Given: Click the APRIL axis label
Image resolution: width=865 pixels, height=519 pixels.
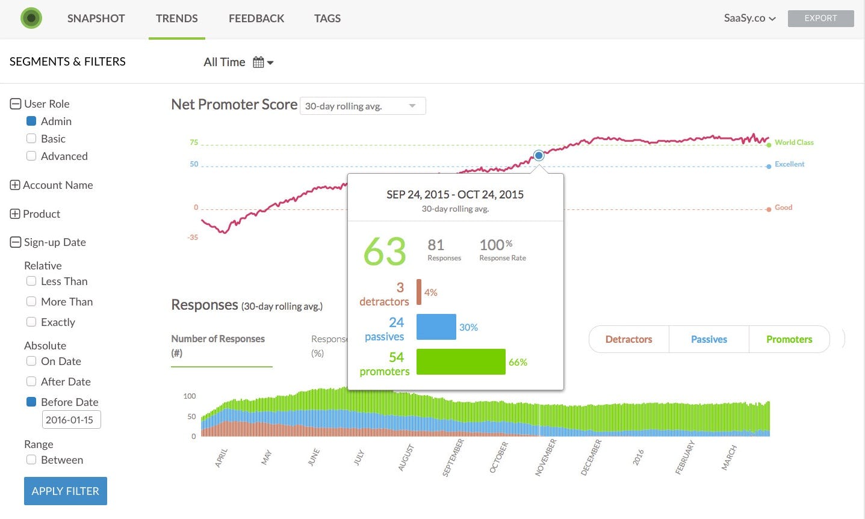Looking at the screenshot, I should coord(222,458).
